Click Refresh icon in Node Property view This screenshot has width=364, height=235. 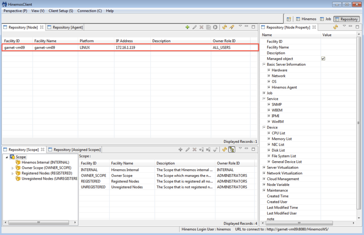pyautogui.click(x=336, y=27)
